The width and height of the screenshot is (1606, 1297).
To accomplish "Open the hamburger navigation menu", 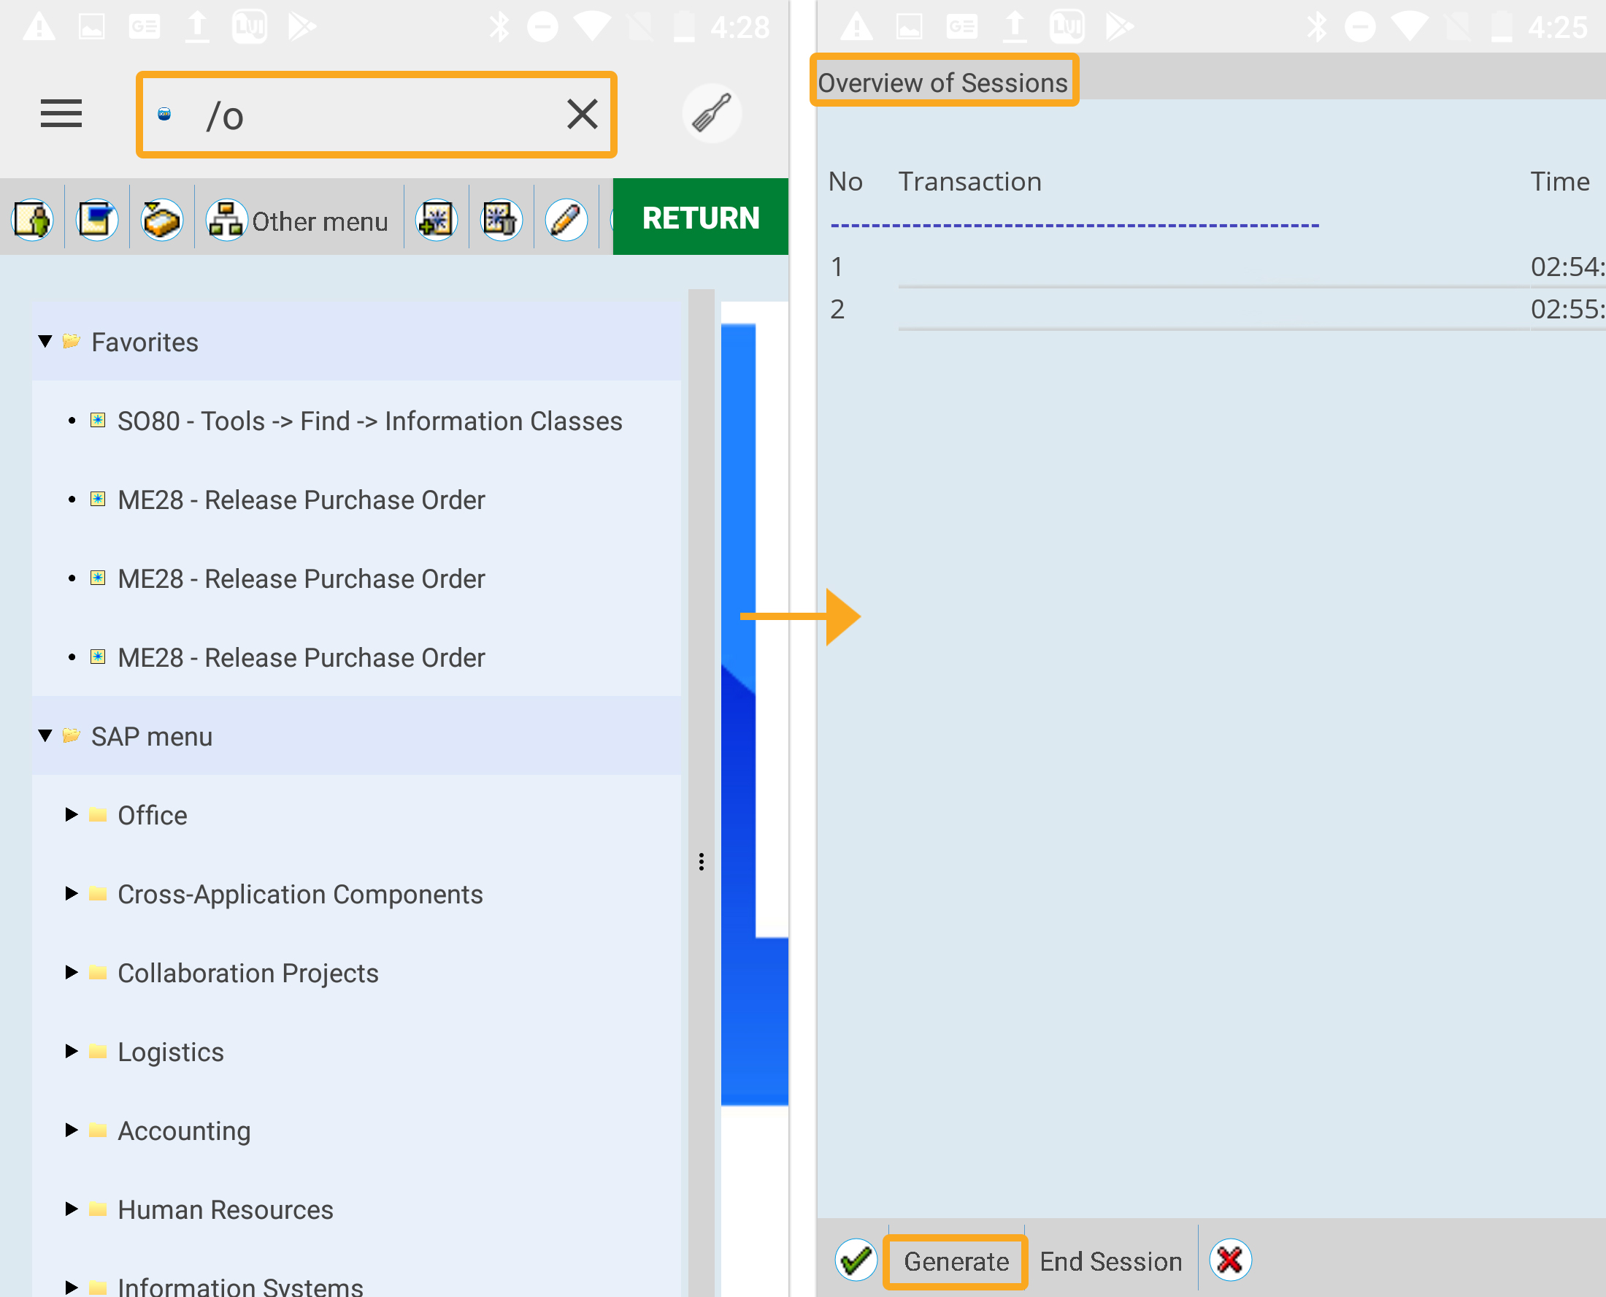I will (61, 114).
